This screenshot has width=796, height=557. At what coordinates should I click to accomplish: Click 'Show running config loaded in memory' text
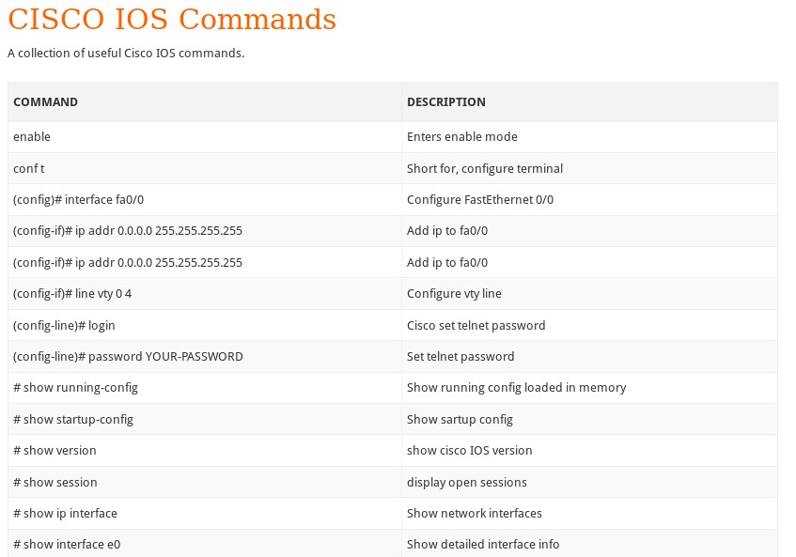point(516,388)
